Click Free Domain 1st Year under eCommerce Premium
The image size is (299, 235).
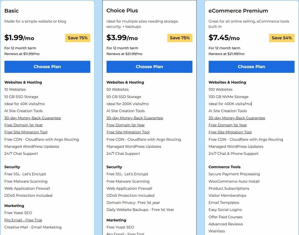point(228,125)
